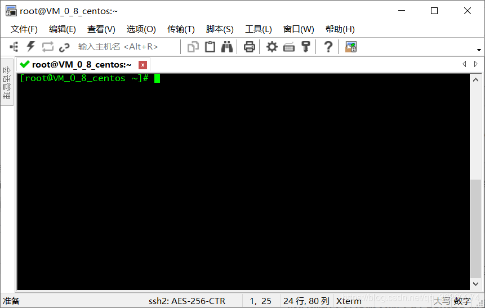Expand the toolbar overflow options arrow
Viewport: 485px width, 308px height.
tap(479, 50)
